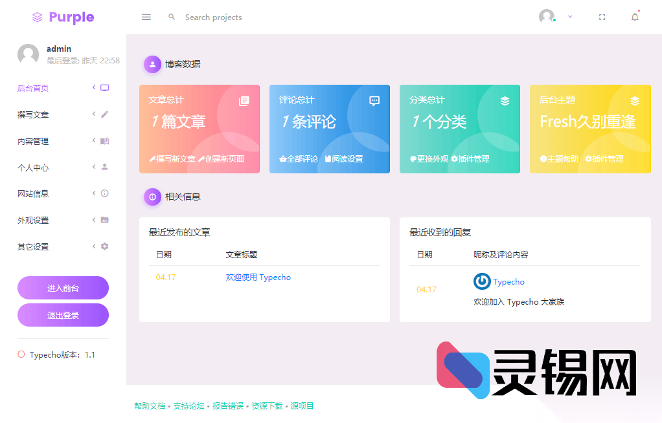Open the user avatar dropdown arrow
The width and height of the screenshot is (662, 423).
pos(570,17)
